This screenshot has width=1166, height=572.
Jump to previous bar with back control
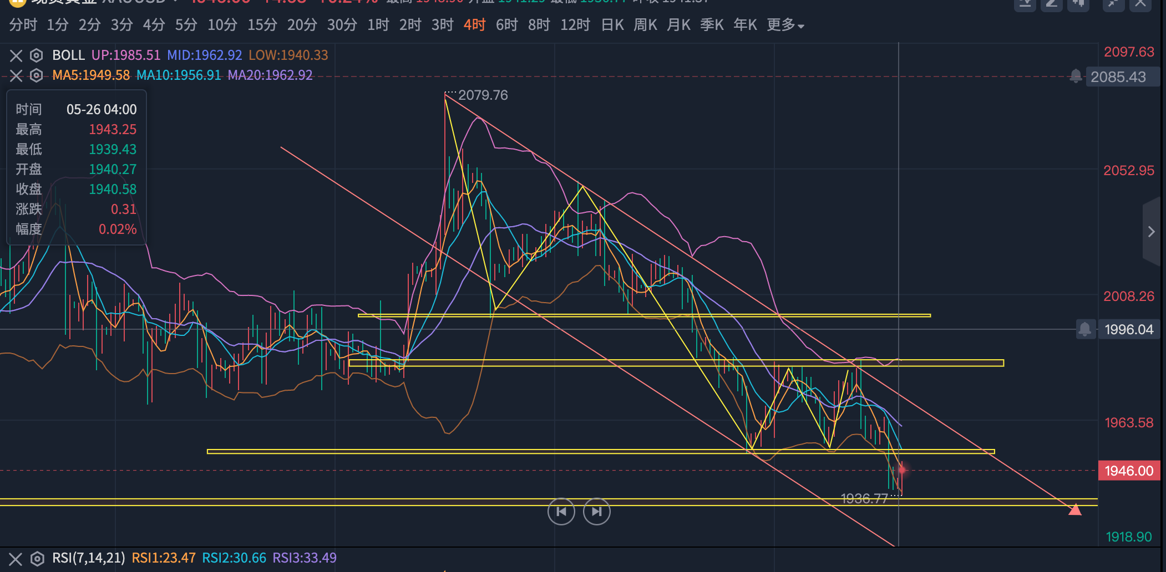click(x=561, y=511)
